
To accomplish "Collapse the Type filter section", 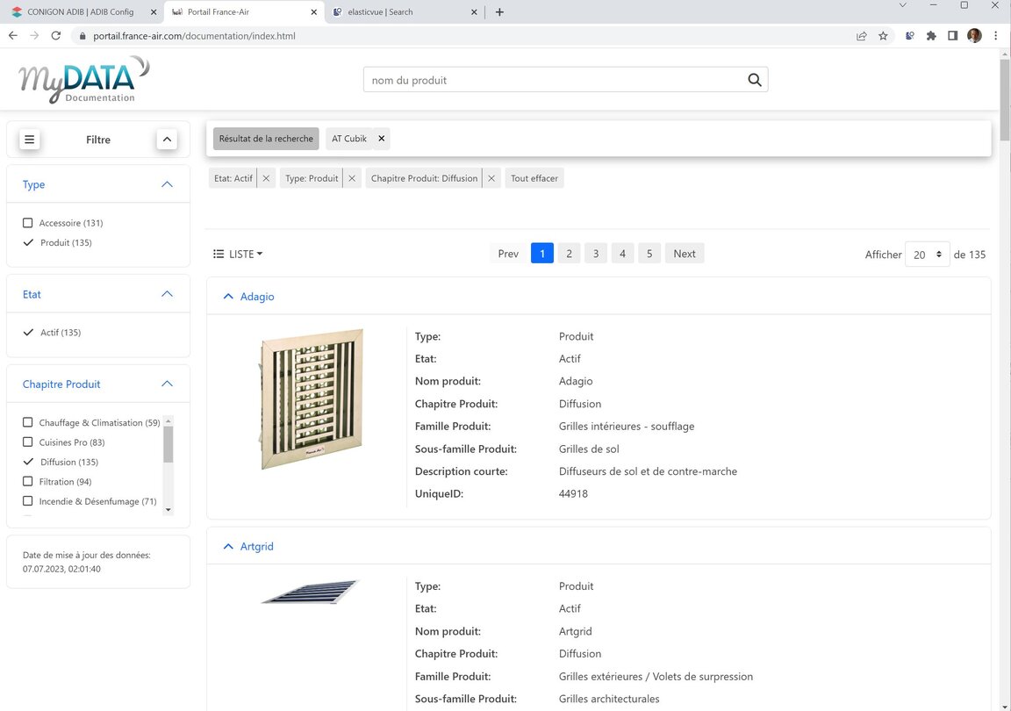I will 167,184.
